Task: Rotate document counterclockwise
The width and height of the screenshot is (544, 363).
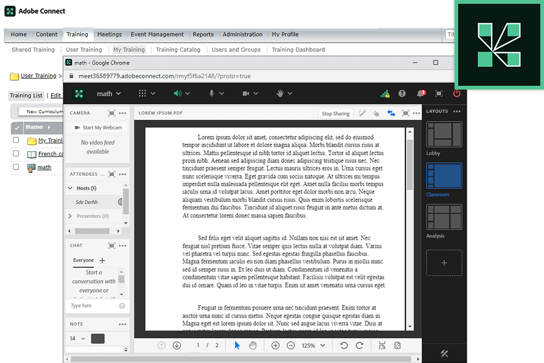Action: tap(344, 345)
